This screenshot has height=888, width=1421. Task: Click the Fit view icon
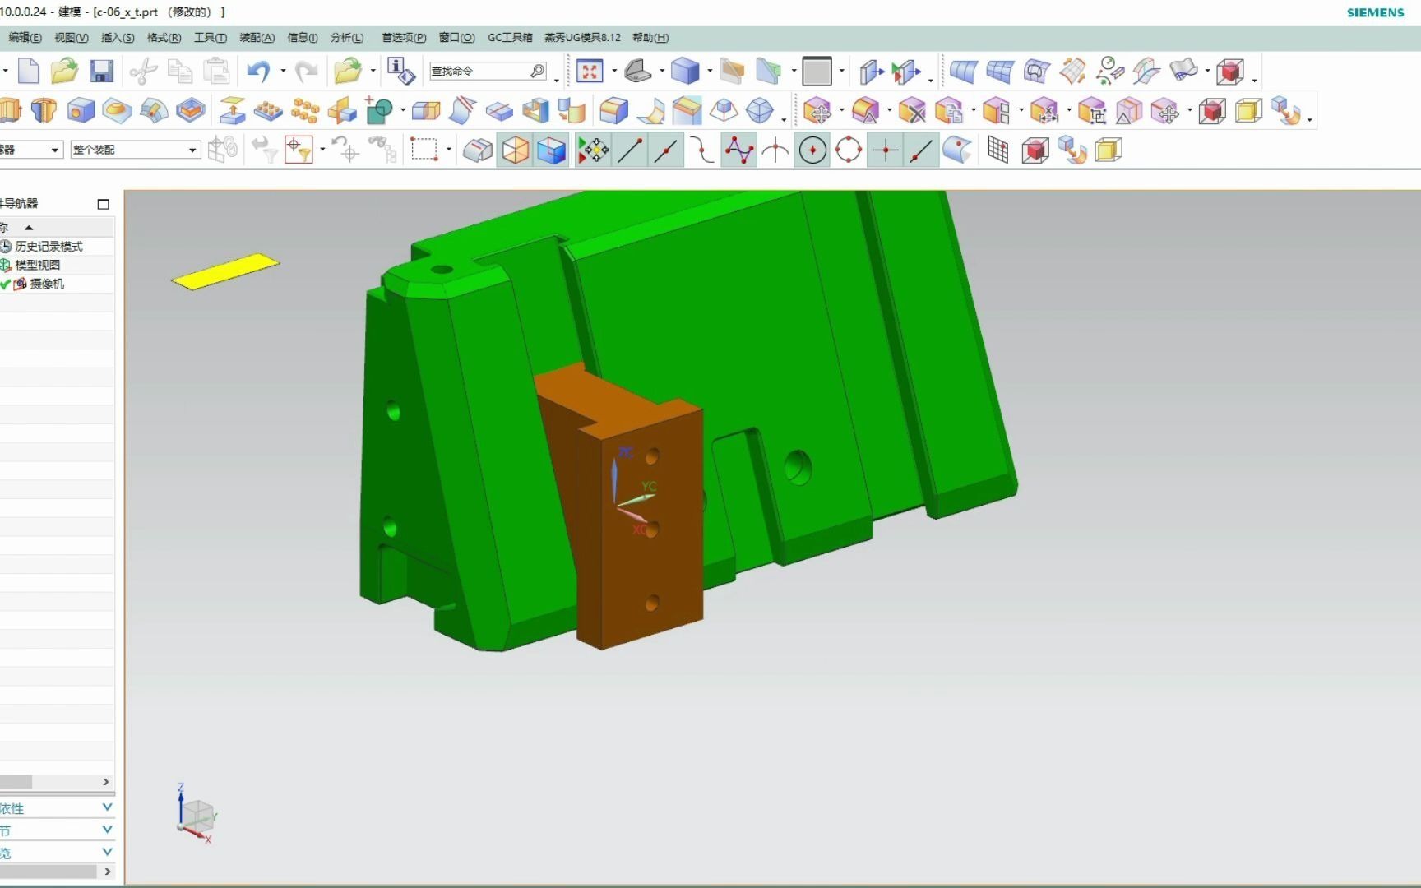point(590,72)
